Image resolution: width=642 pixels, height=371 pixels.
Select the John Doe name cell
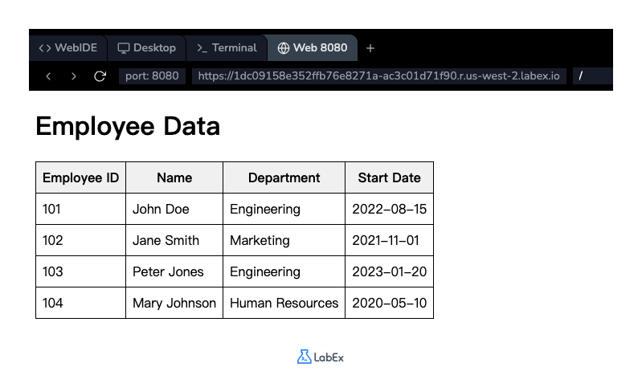click(161, 209)
